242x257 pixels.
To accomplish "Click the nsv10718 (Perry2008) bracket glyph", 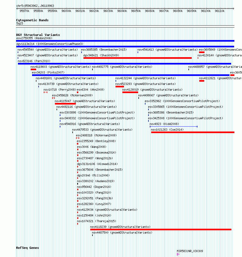I will click(45, 92).
